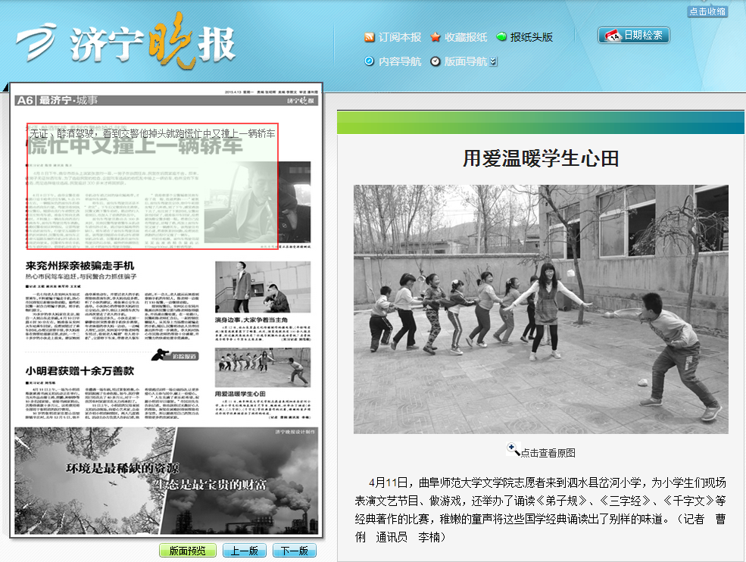Click the RSS icon beside 订阅本报

pos(370,37)
